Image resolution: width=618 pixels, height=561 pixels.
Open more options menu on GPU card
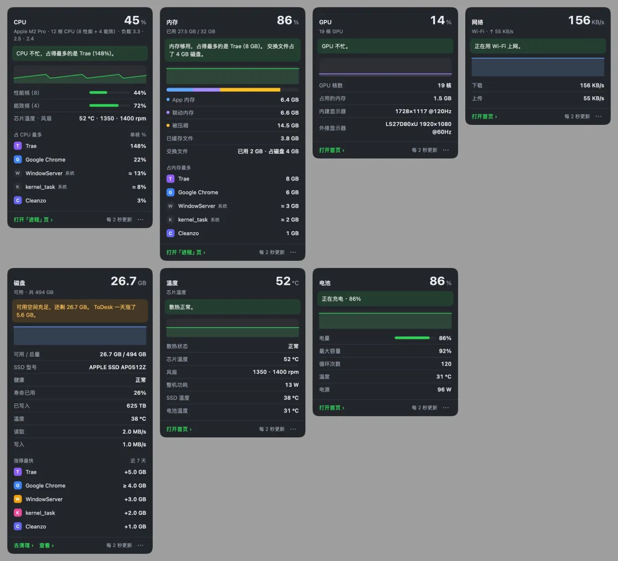(x=446, y=150)
